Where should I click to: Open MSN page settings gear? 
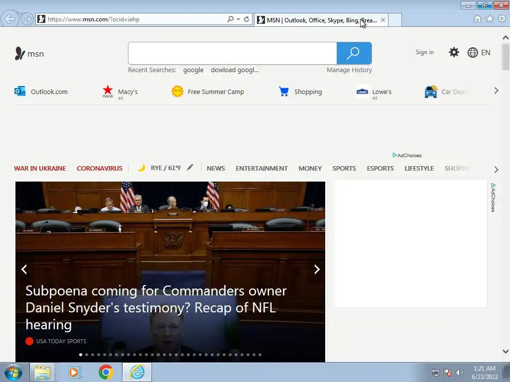click(x=454, y=52)
